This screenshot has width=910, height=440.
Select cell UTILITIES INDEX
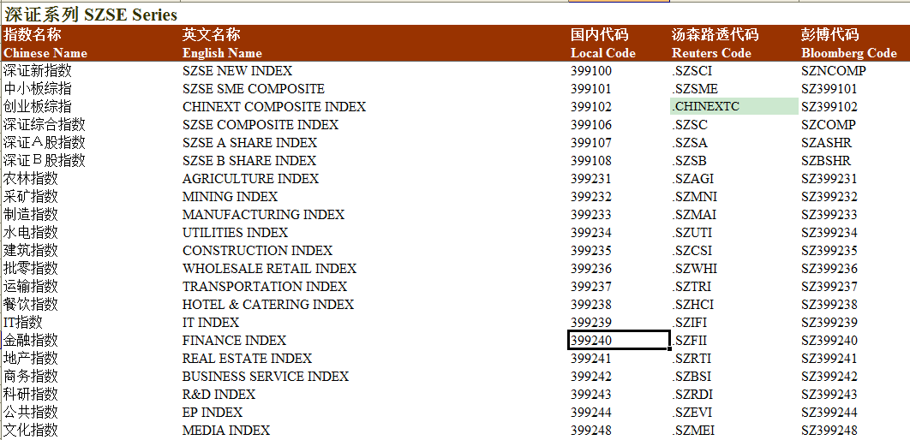(235, 233)
